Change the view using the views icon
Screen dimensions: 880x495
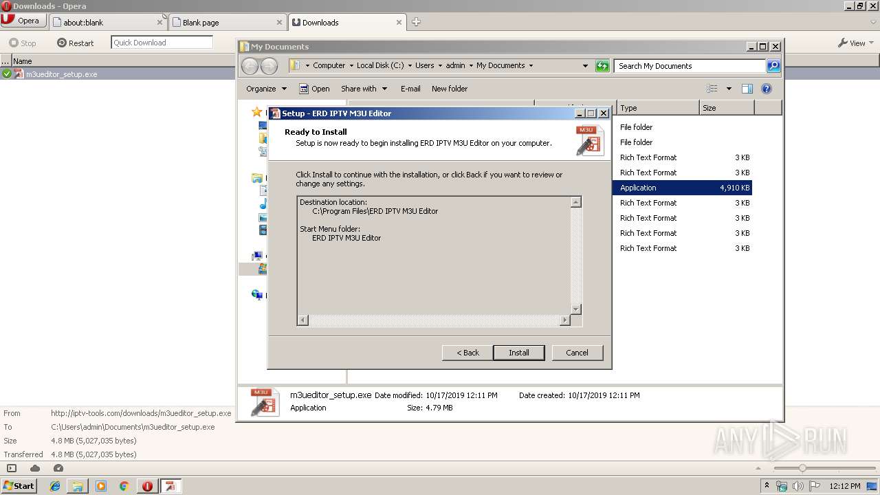(712, 89)
